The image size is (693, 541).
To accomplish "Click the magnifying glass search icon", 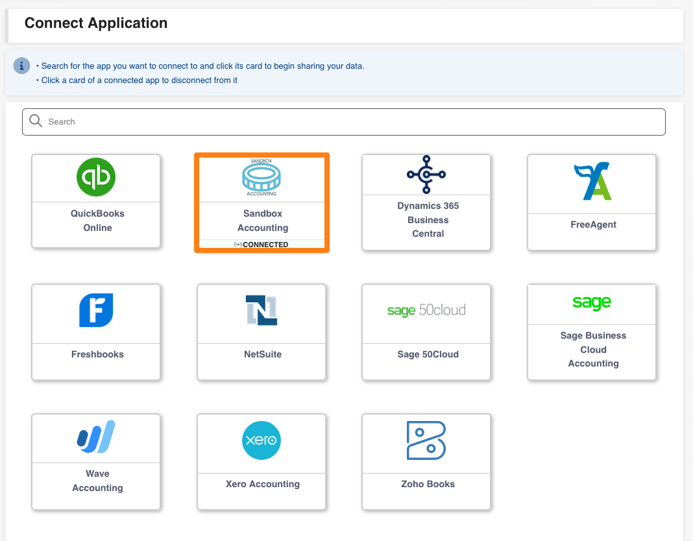I will (x=35, y=121).
